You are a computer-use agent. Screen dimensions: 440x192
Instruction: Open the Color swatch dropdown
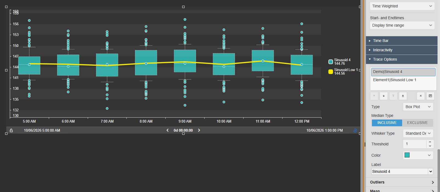click(418, 155)
